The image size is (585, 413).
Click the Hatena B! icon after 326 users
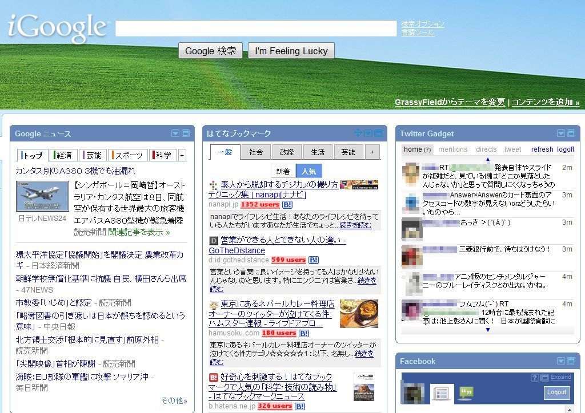pos(300,406)
